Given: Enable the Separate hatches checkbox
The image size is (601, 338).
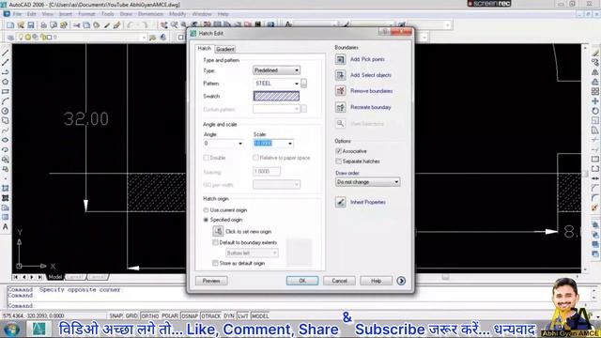Looking at the screenshot, I should (x=338, y=161).
